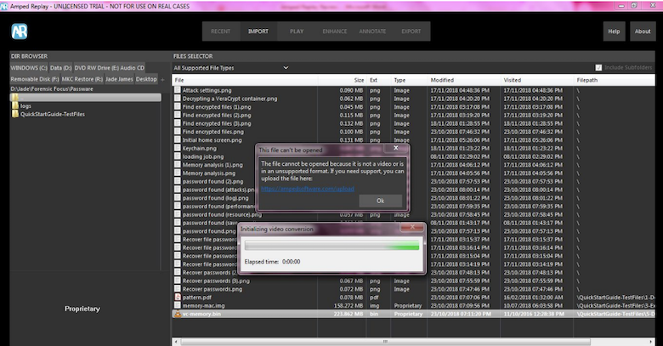The image size is (663, 346).
Task: Browse the Data (D:) drive
Action: [61, 68]
